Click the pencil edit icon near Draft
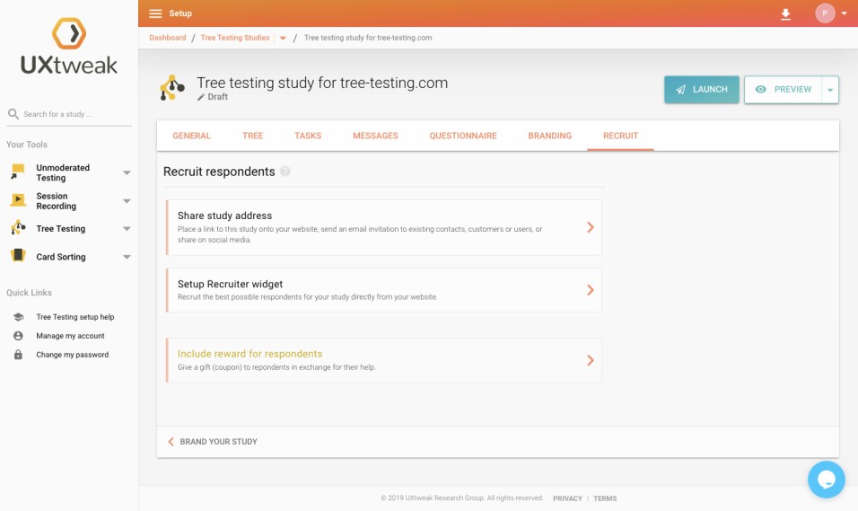This screenshot has width=858, height=511. click(x=201, y=97)
